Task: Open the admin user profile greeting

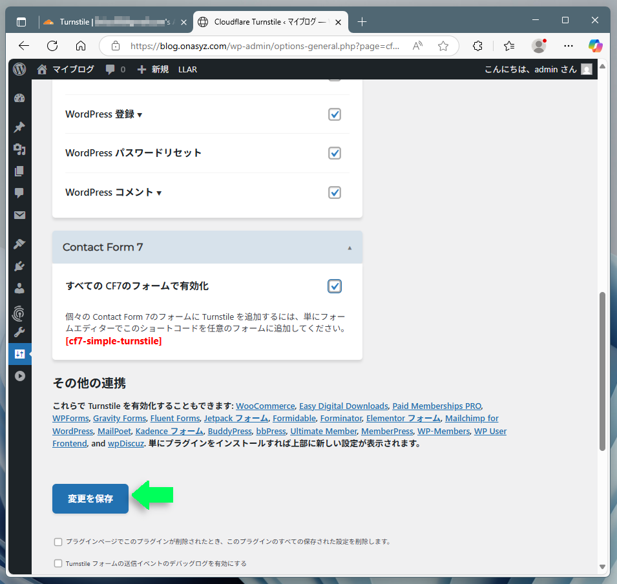Action: click(538, 70)
